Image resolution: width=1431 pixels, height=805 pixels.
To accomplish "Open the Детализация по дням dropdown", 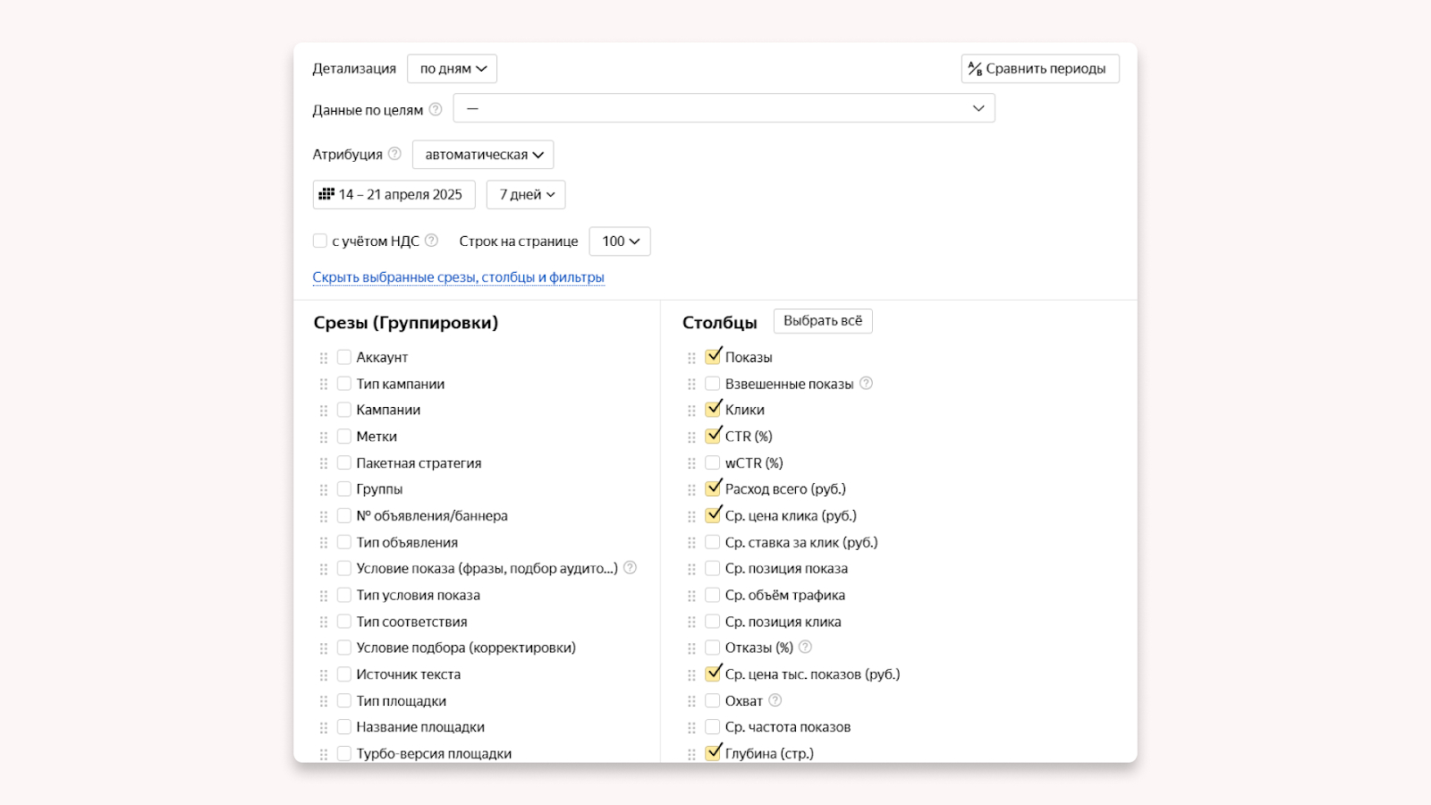I will pos(453,69).
